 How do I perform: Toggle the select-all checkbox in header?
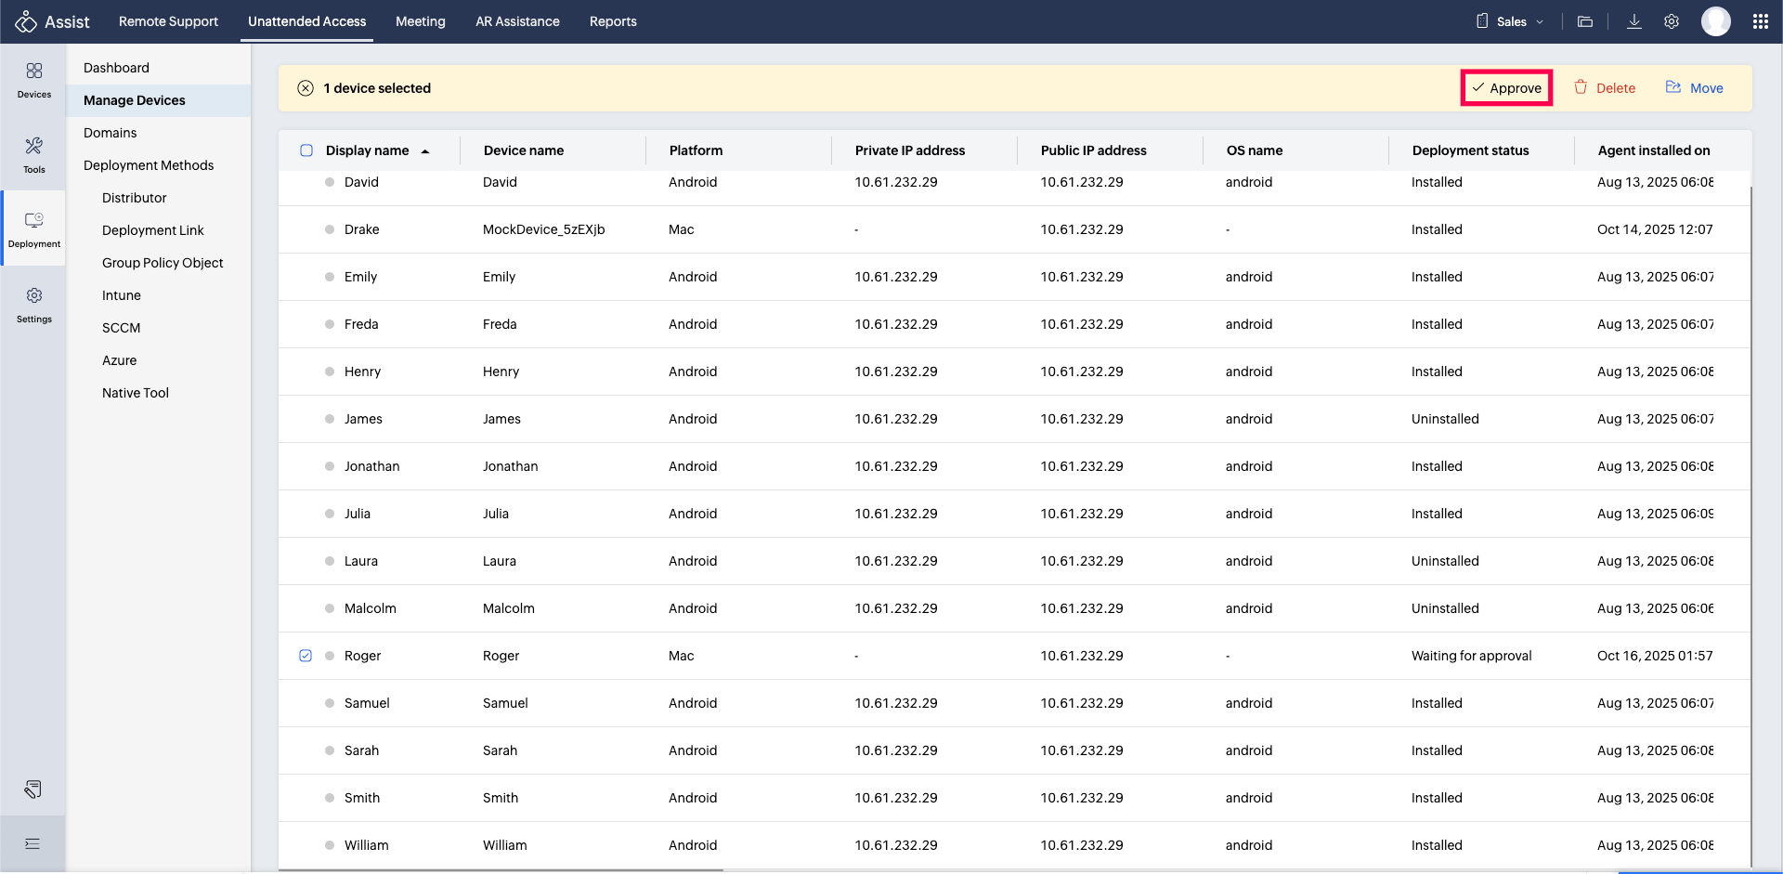tap(306, 150)
